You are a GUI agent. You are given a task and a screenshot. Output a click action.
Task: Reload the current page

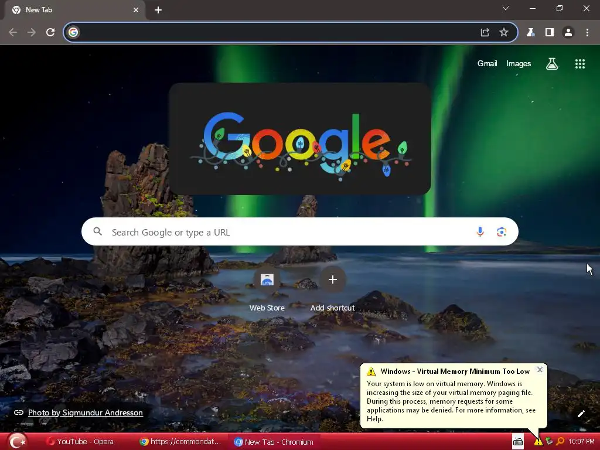50,33
